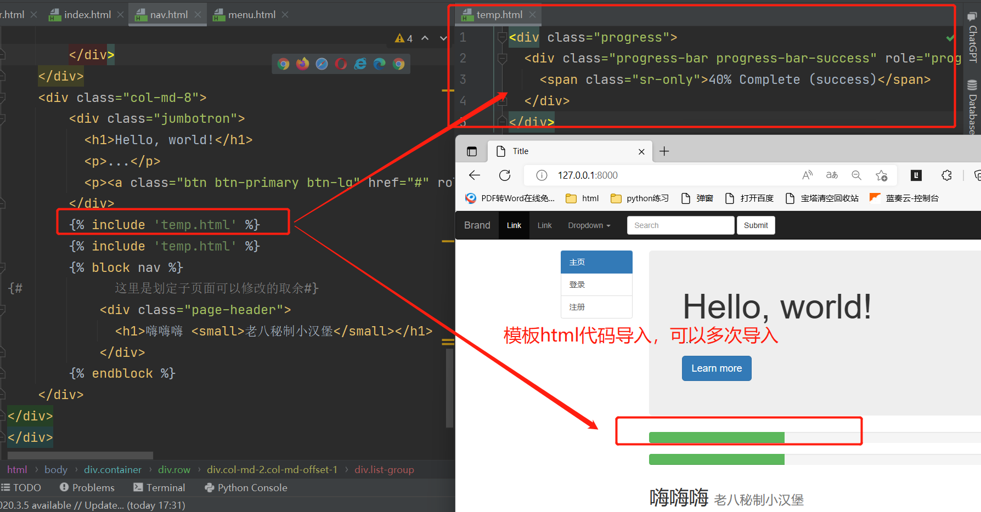Screen dimensions: 981x512
Task: Click the browser address bar URL
Action: (x=588, y=175)
